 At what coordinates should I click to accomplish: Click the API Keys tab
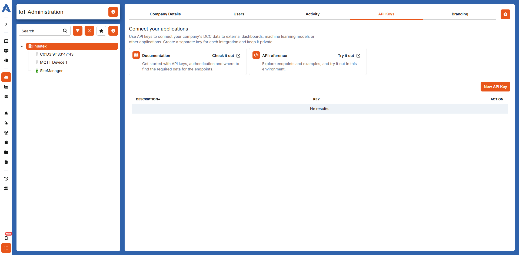tap(386, 14)
